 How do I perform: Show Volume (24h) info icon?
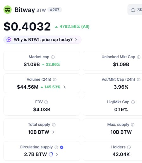[55, 80]
